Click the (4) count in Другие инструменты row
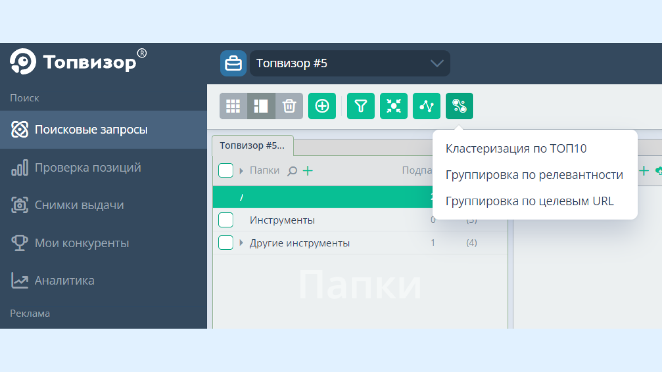This screenshot has width=662, height=372. tap(472, 243)
